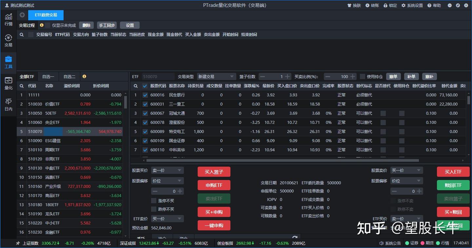472x248 pixels.
Task: Open the right 股票偏移 价位 dropdown
Action: click(x=406, y=181)
